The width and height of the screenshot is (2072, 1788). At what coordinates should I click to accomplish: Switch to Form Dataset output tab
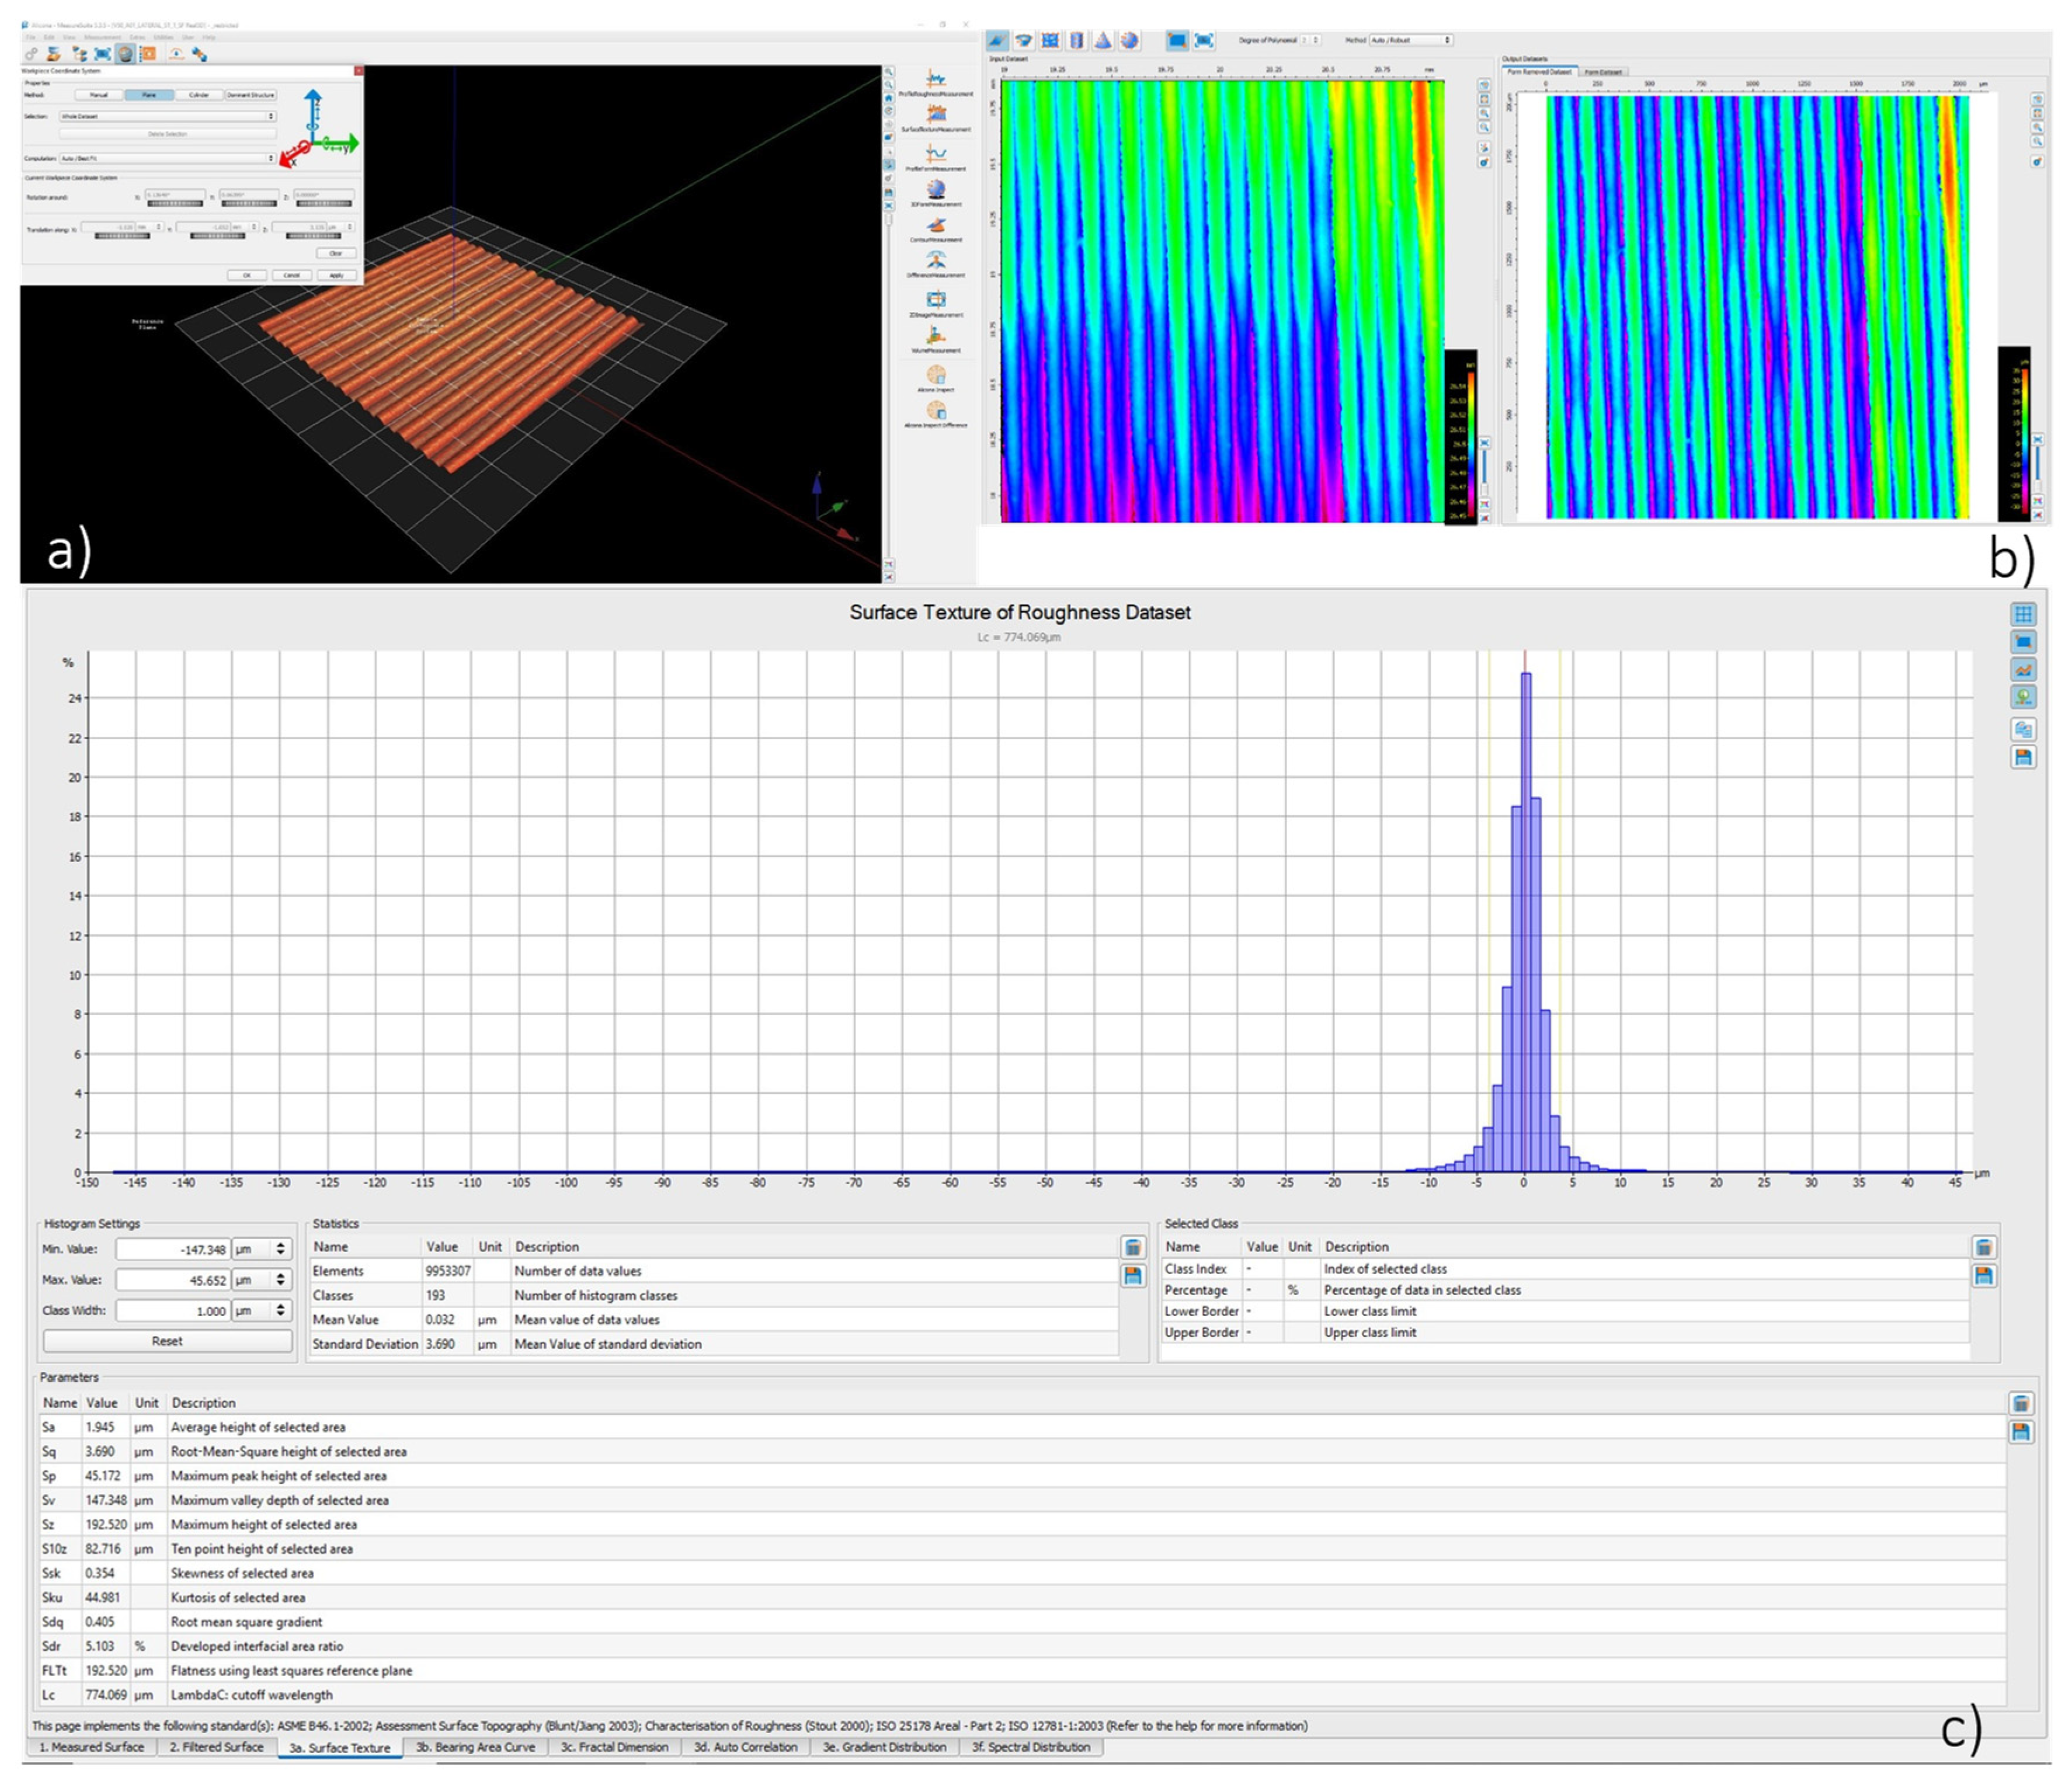1603,72
